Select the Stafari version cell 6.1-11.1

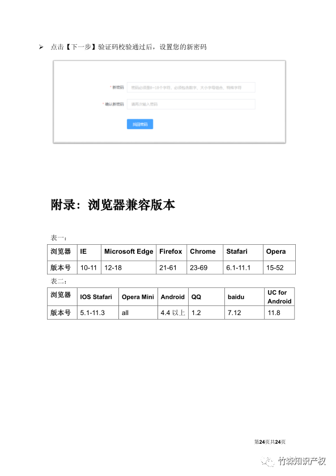tap(243, 267)
